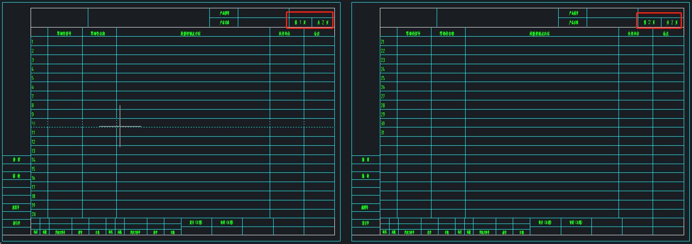Select row number 7 label

[x=32, y=96]
